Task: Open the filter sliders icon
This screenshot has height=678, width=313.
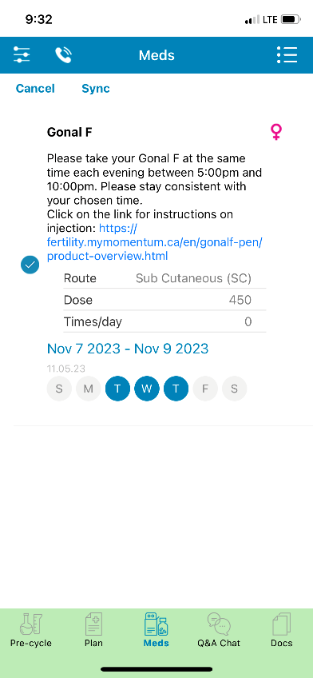Action: pos(22,55)
